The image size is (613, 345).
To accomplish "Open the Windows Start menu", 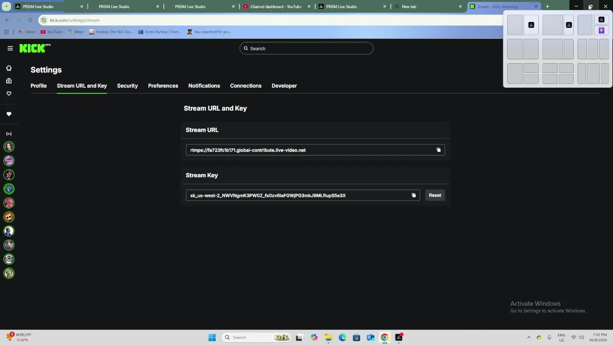I will (x=212, y=337).
